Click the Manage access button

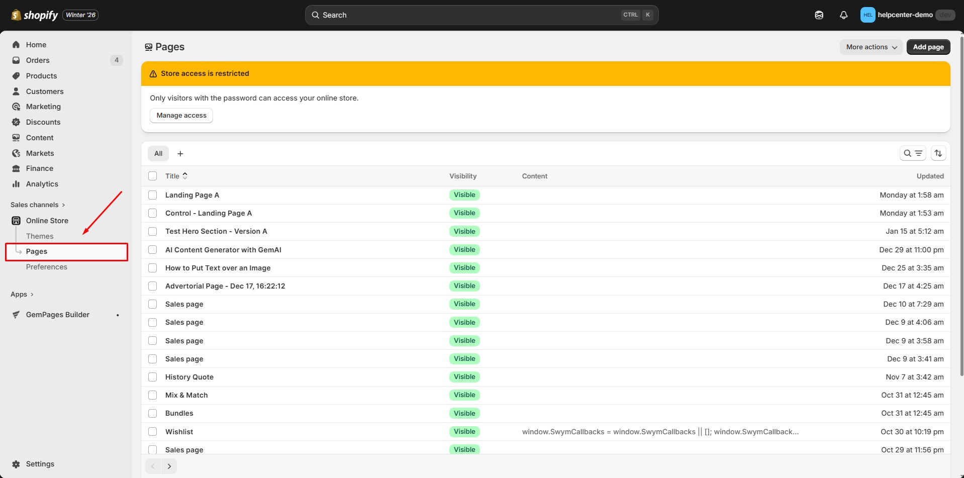point(181,116)
